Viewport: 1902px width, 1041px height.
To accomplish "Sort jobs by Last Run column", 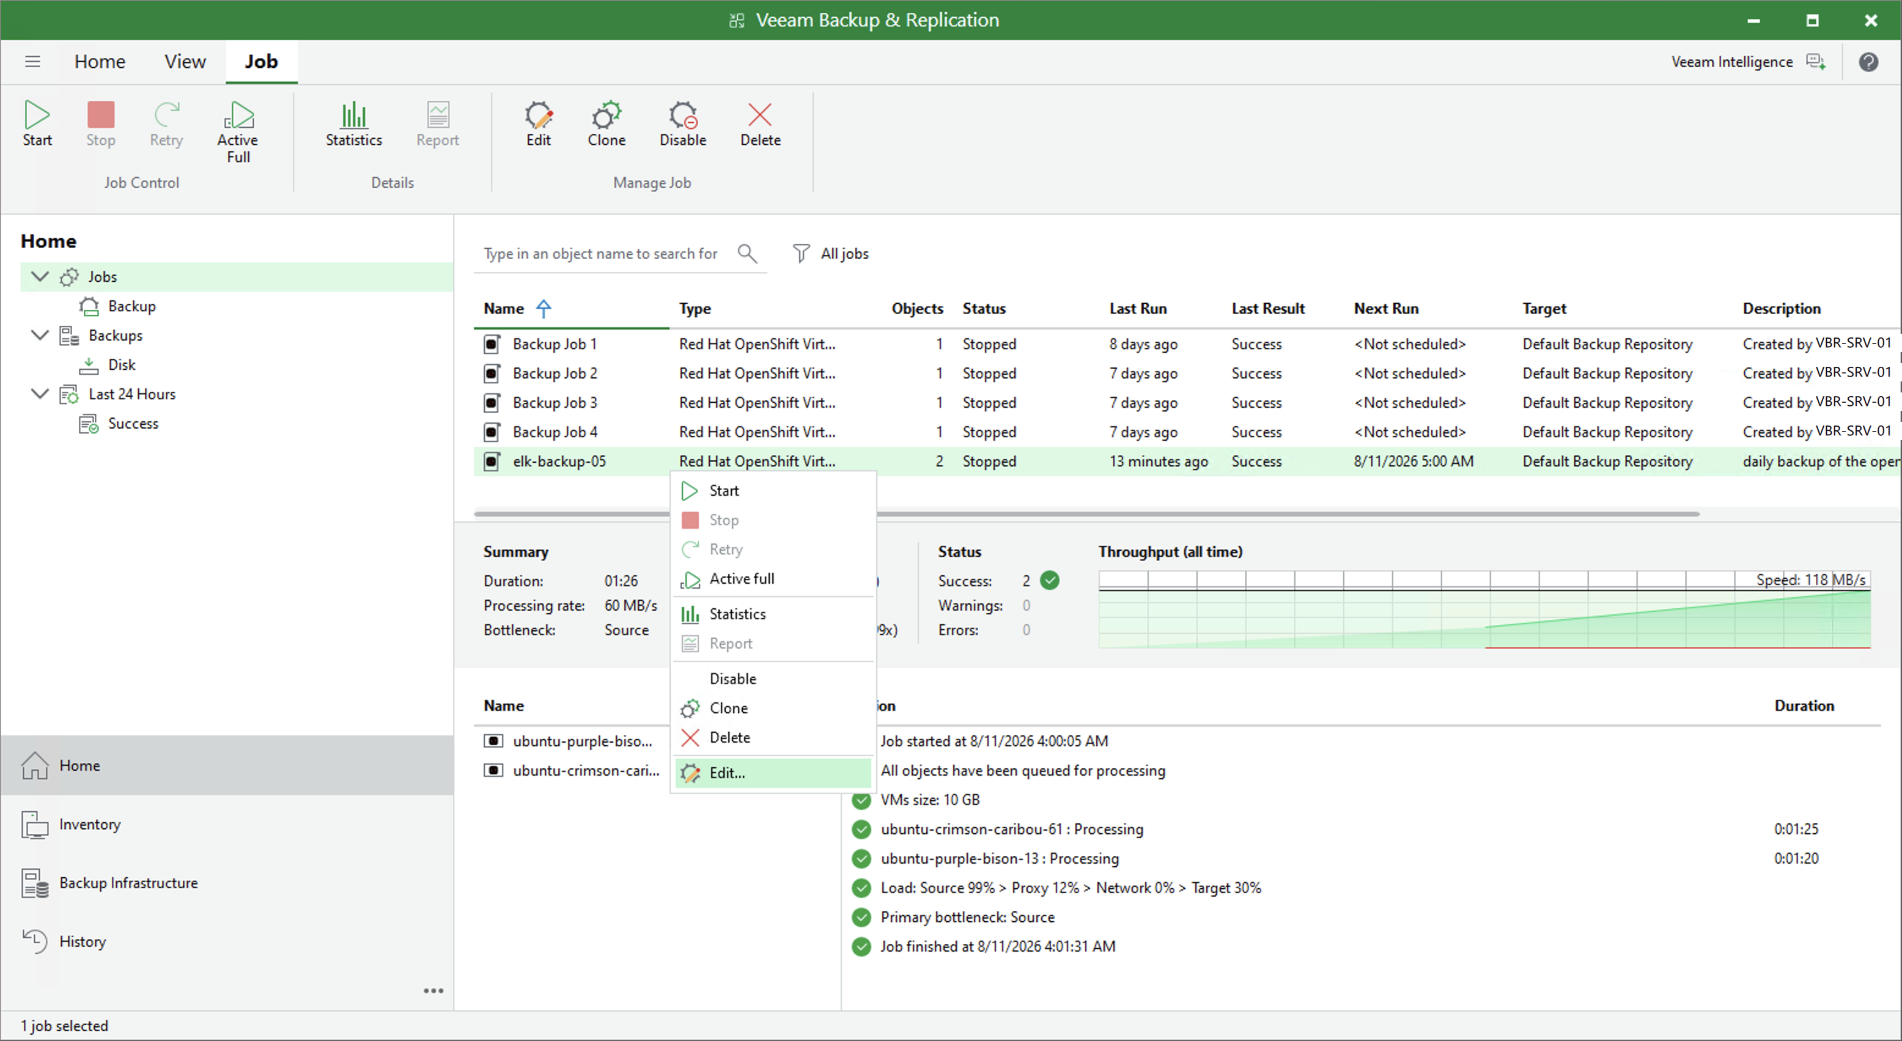I will [1138, 309].
